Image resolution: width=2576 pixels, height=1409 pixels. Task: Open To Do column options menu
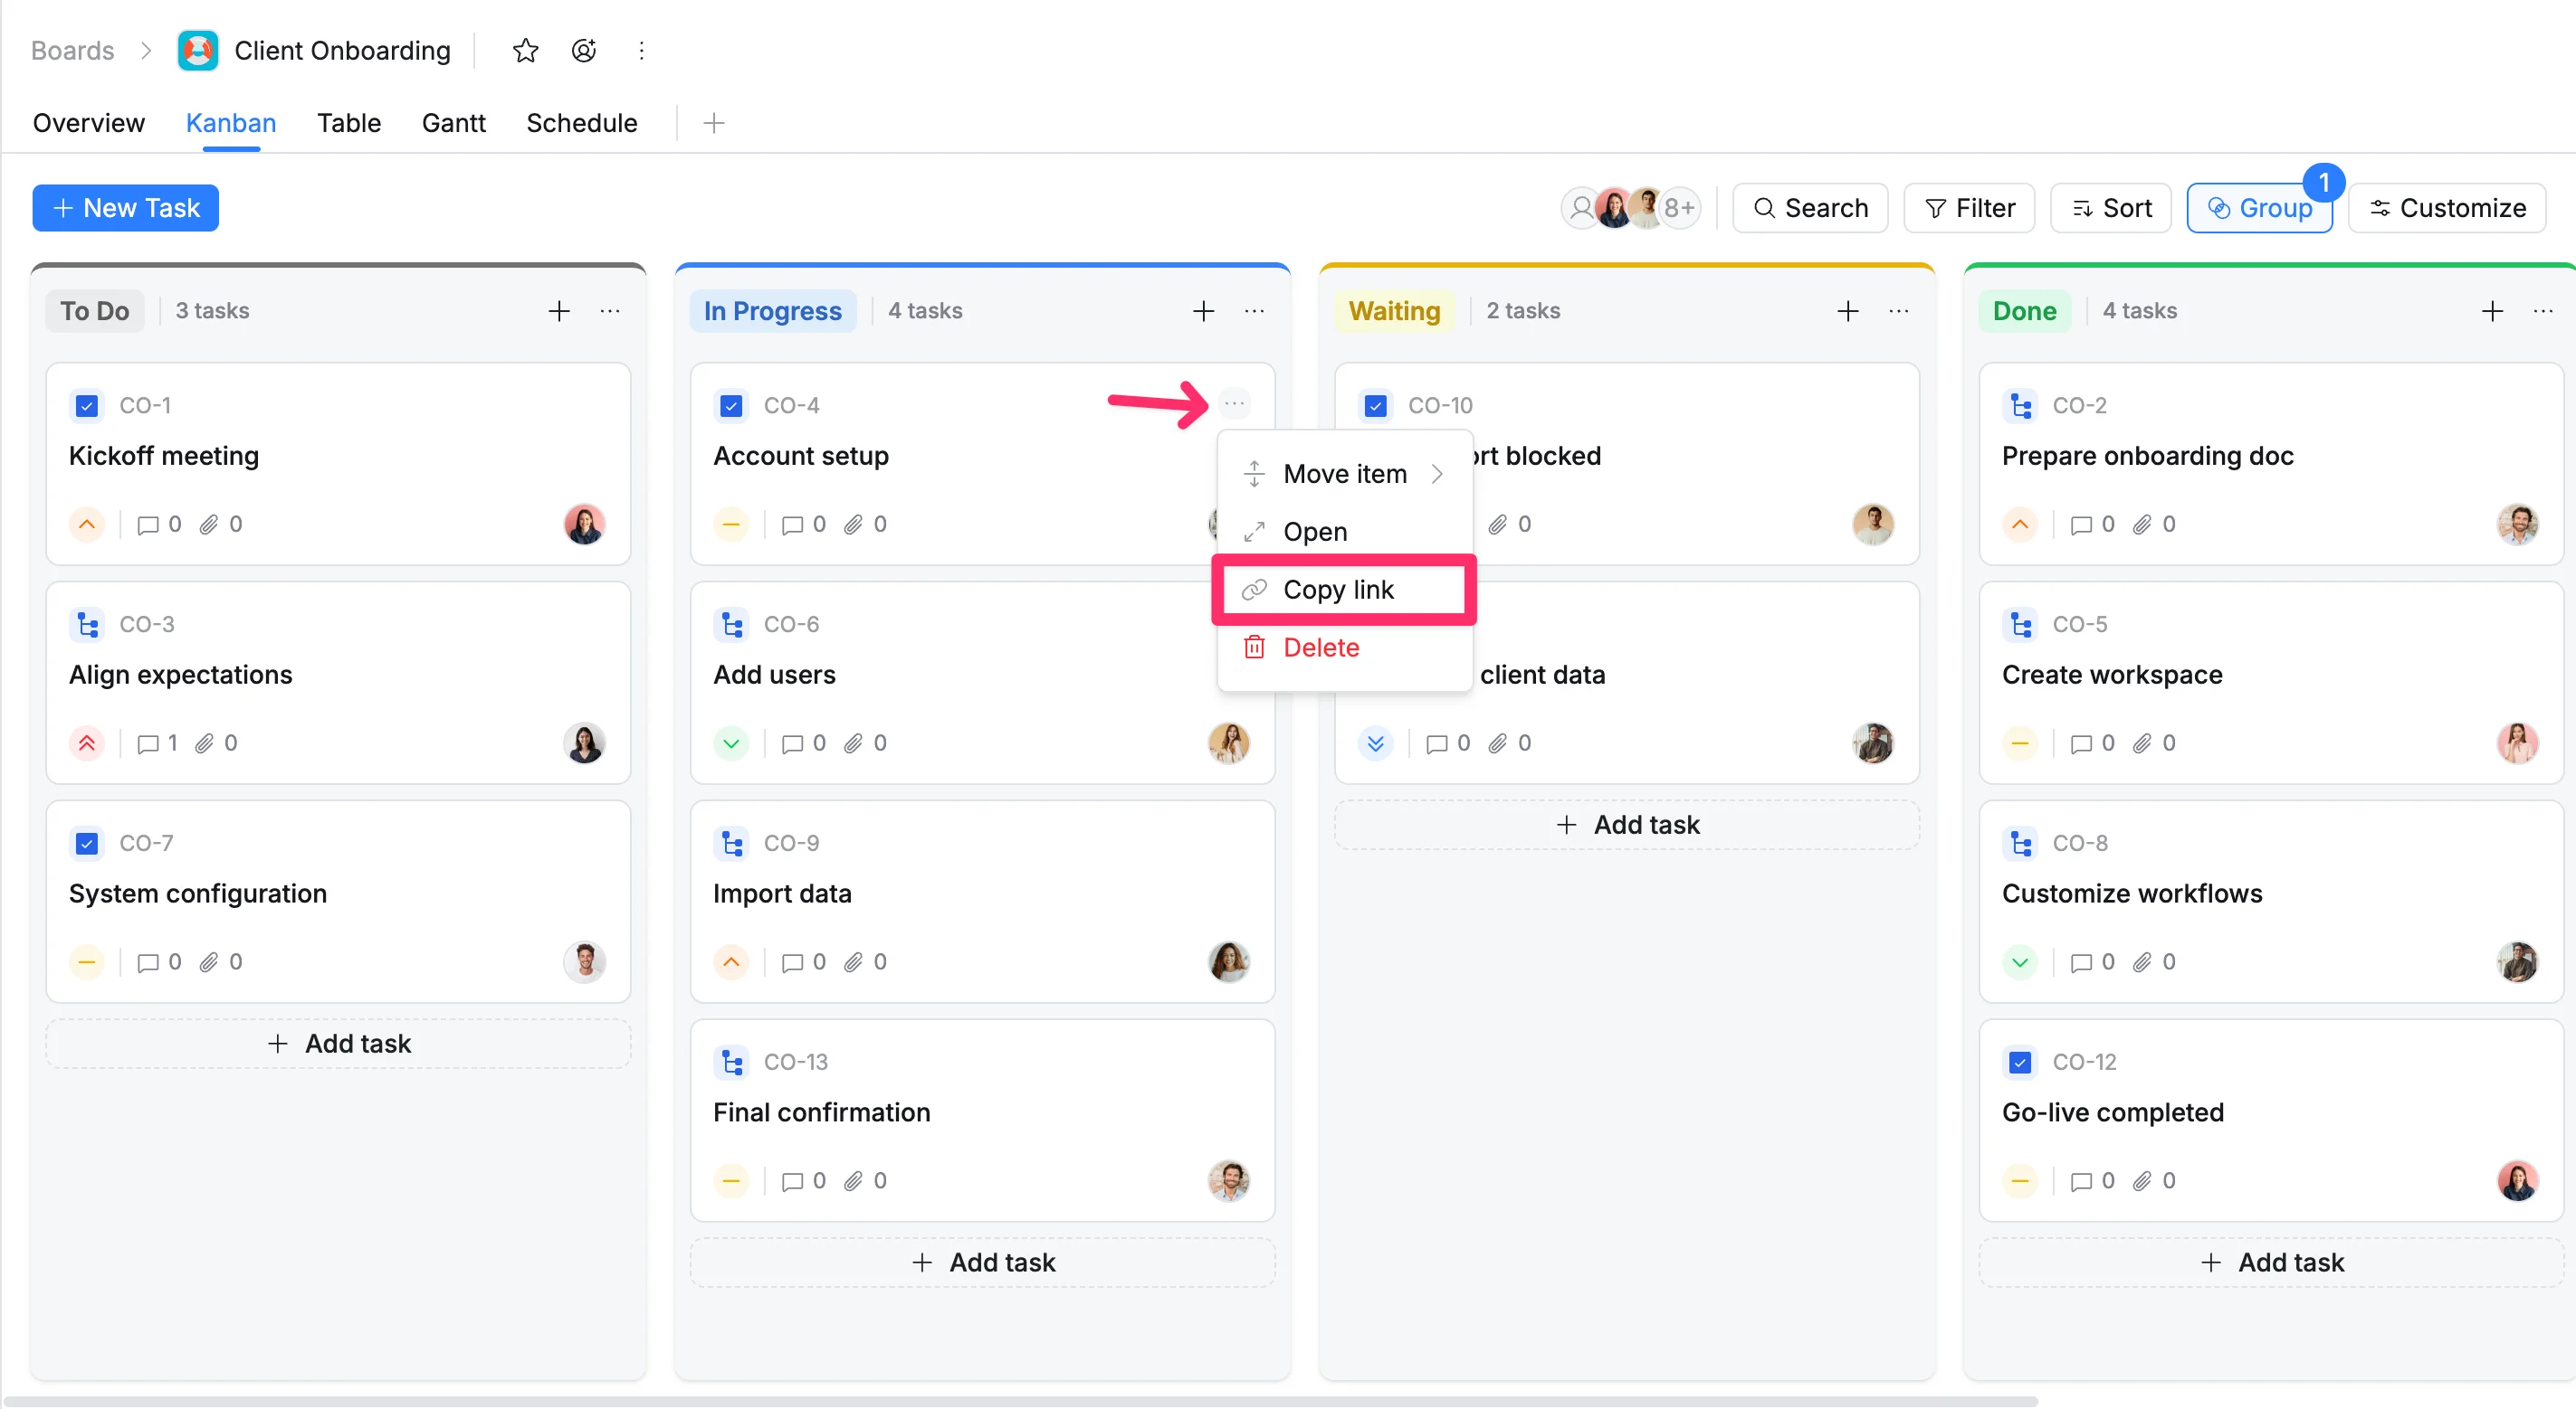[x=610, y=311]
